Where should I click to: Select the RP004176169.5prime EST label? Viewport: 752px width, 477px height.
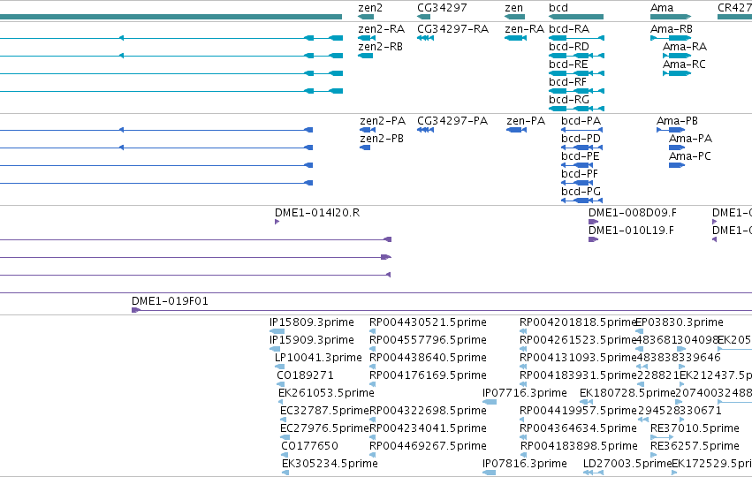pos(428,375)
